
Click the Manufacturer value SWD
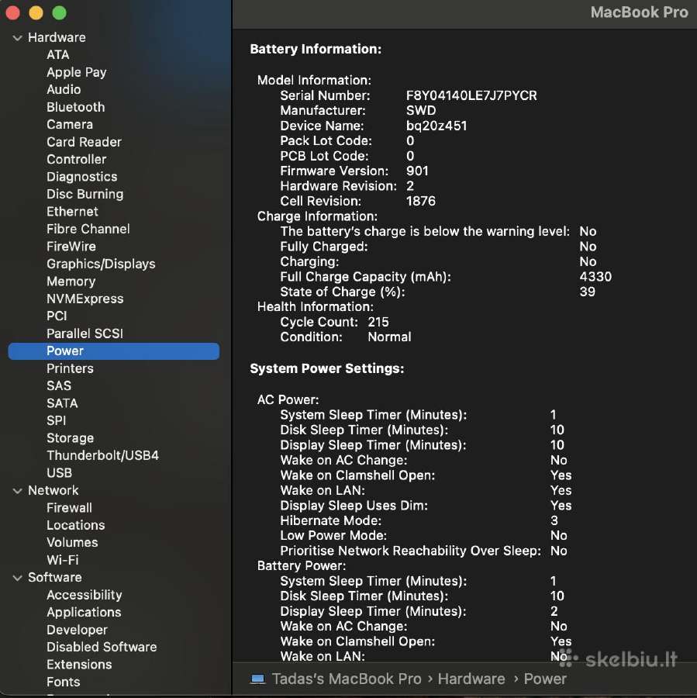[420, 111]
